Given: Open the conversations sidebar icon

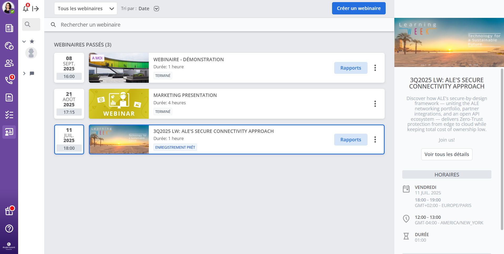Looking at the screenshot, I should (9, 46).
